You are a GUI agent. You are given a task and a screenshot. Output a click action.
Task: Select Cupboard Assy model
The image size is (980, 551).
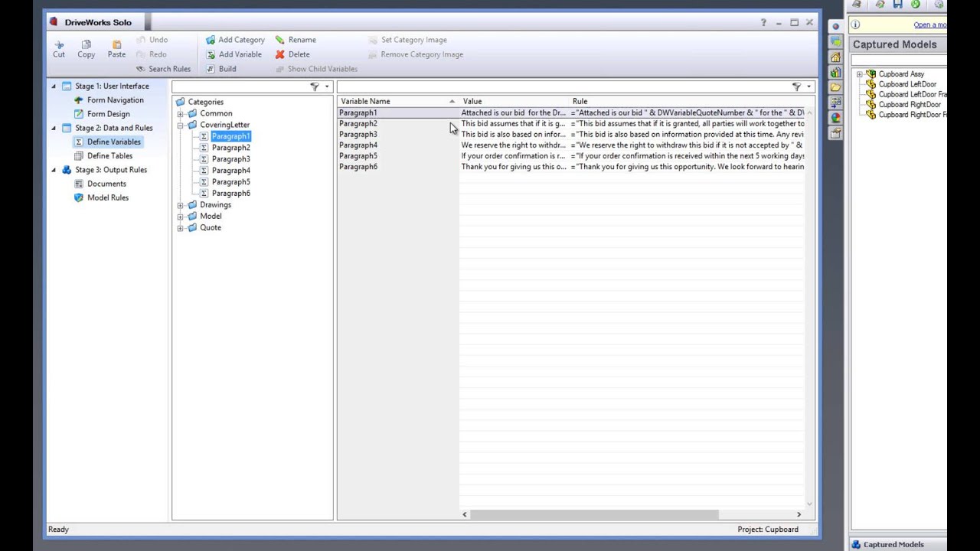point(901,74)
